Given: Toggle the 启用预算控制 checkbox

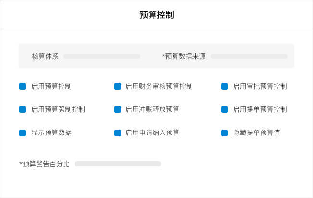Looking at the screenshot, I should pos(23,86).
